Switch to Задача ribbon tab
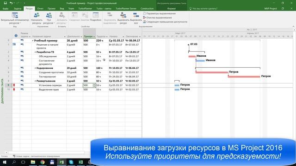 (x=18, y=8)
